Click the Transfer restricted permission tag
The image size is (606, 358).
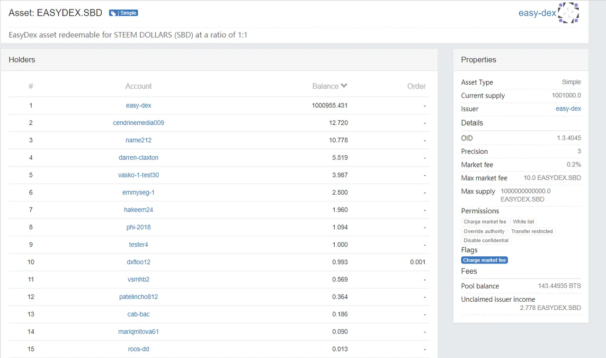[x=532, y=231]
